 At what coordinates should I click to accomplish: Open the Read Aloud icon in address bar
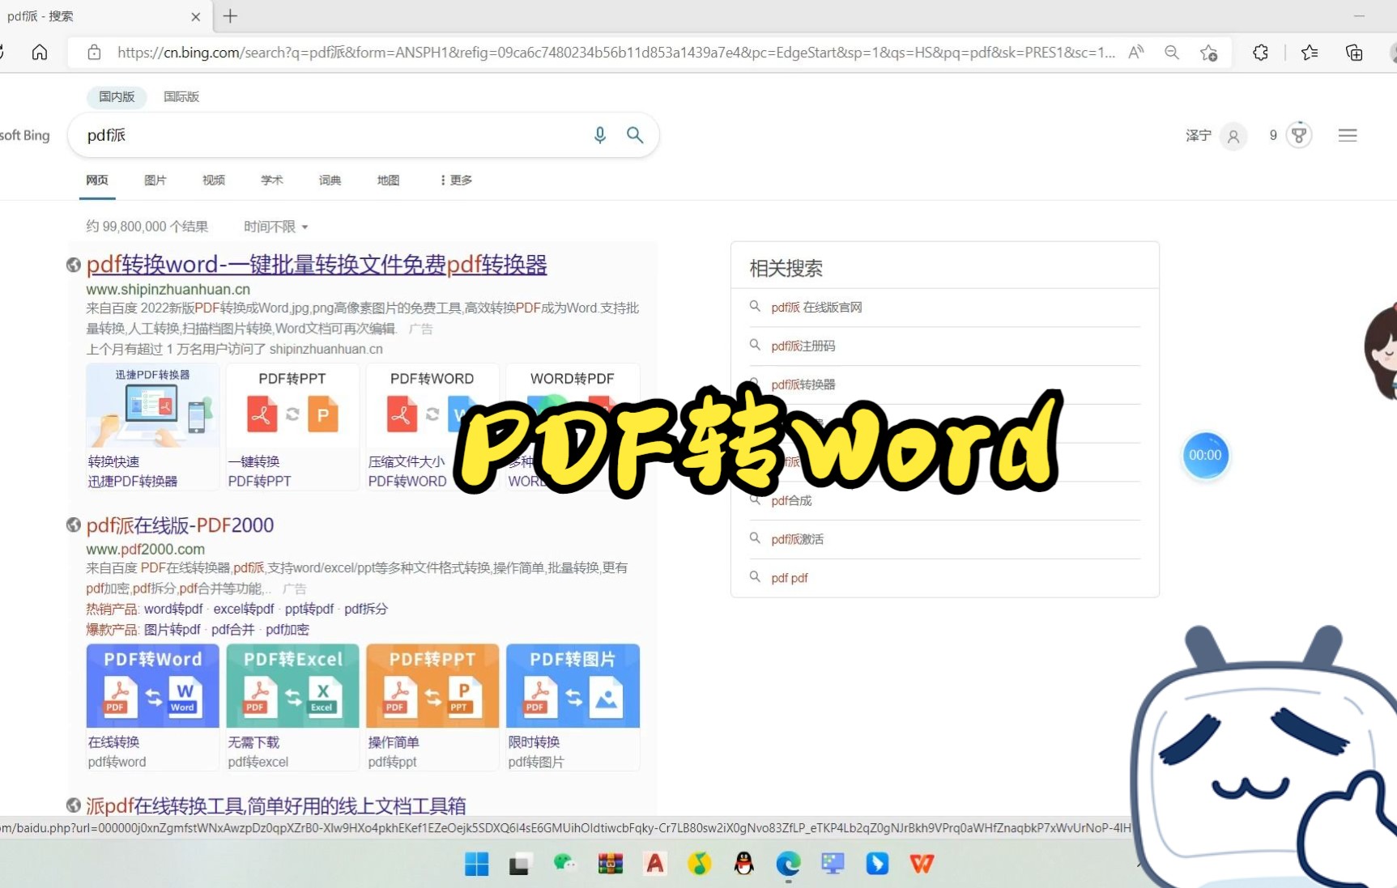coord(1136,53)
